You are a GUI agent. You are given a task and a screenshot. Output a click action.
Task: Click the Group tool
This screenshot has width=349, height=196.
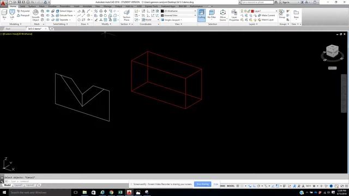coord(282,14)
